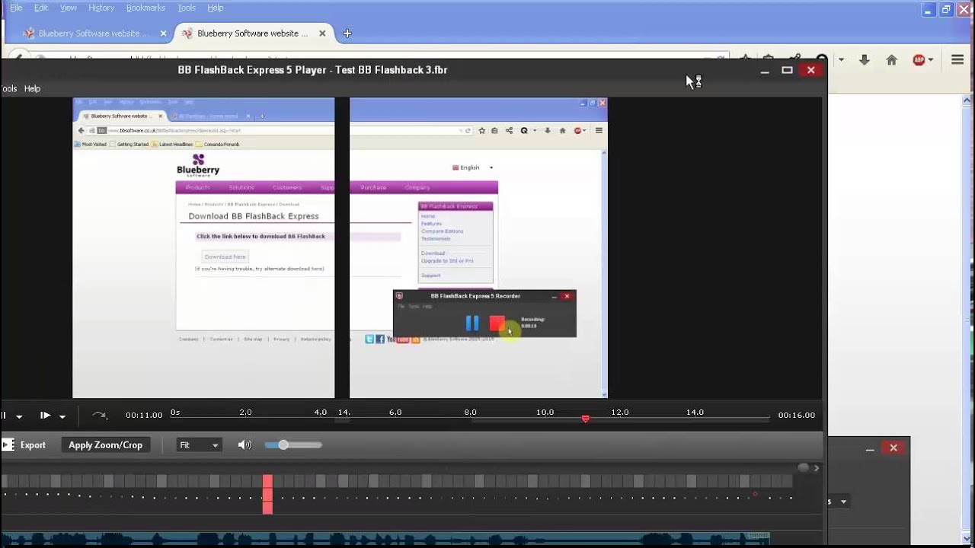Click the 12.0 mark on the seek bar
Screen dimensions: 975x548
pyautogui.click(x=620, y=413)
